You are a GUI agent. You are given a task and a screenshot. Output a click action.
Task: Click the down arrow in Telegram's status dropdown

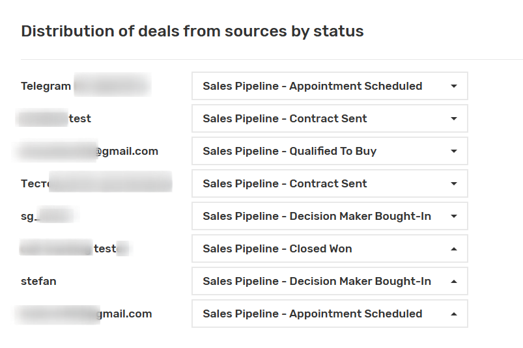point(454,86)
